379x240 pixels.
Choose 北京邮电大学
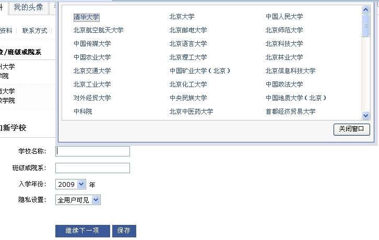click(188, 30)
